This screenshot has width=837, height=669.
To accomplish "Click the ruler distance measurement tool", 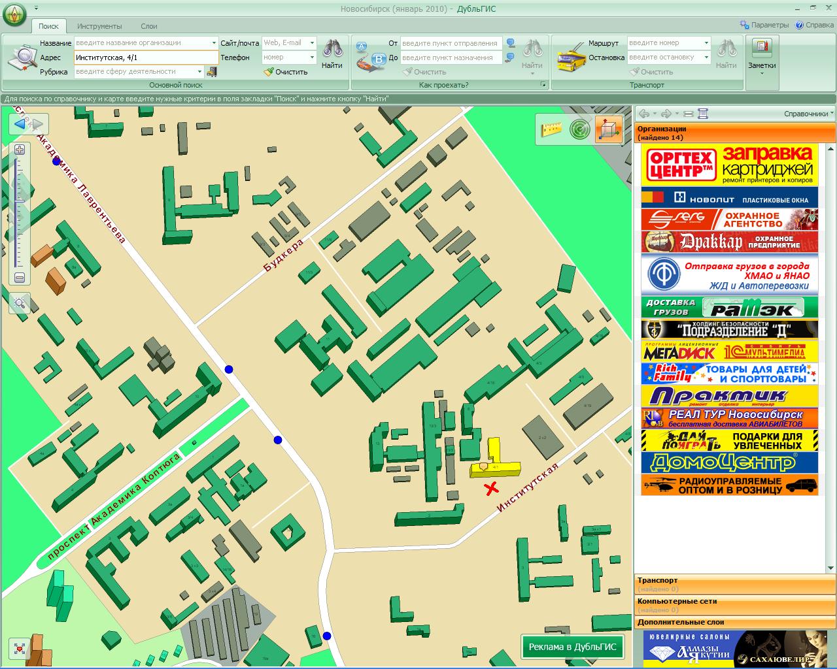I will (552, 129).
